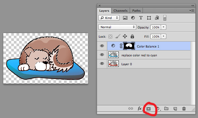Image resolution: width=198 pixels, height=118 pixels.
Task: Close the Layers panel with X
Action: [100, 6]
